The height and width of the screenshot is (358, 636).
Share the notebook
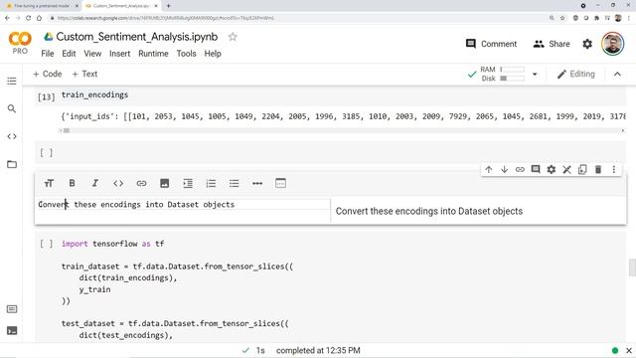pyautogui.click(x=552, y=44)
